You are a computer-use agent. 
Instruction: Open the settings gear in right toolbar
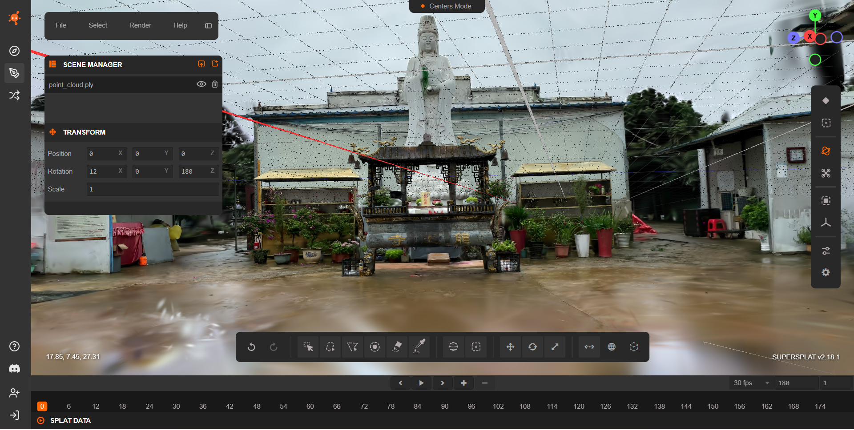coord(826,273)
